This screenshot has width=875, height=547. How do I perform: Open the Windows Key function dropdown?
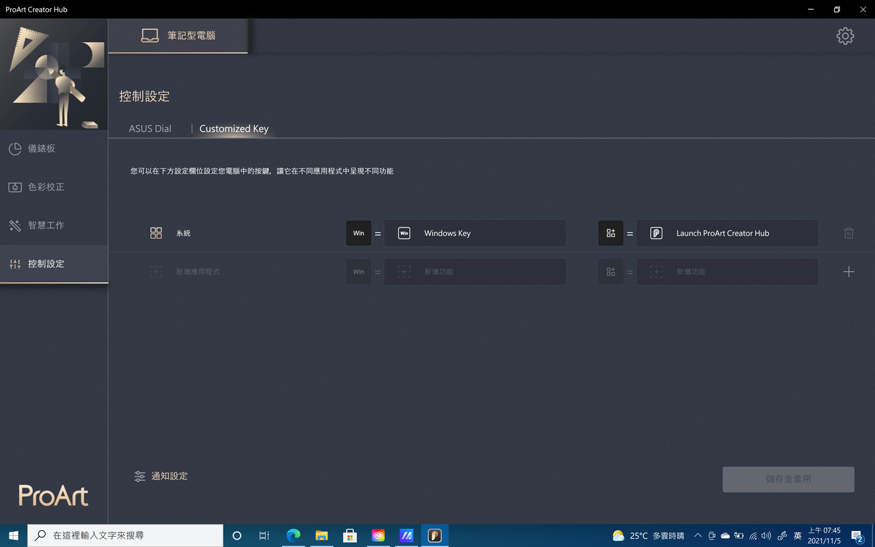point(475,233)
